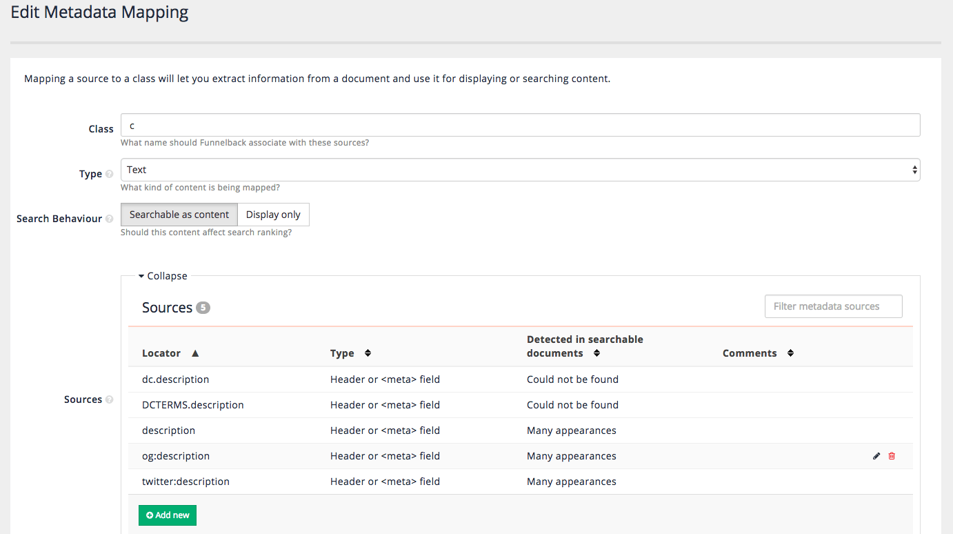This screenshot has height=534, width=953.
Task: Click the Sources count badge showing 5
Action: (202, 307)
